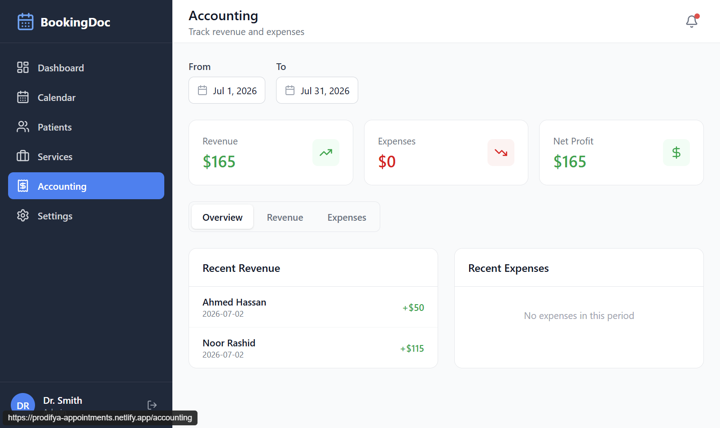Click the calendar icon in the From field
Viewport: 720px width, 428px height.
(x=202, y=90)
